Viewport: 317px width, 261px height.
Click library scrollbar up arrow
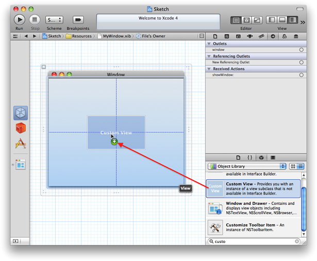[304, 175]
